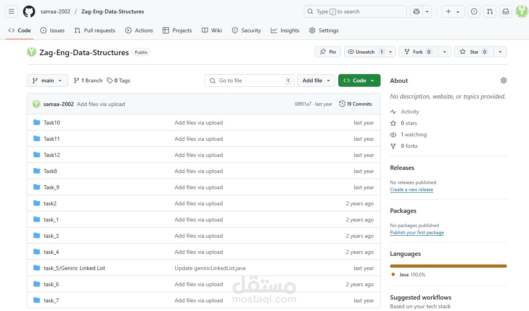Open the task_1 folder
Image resolution: width=529 pixels, height=311 pixels.
(x=51, y=220)
